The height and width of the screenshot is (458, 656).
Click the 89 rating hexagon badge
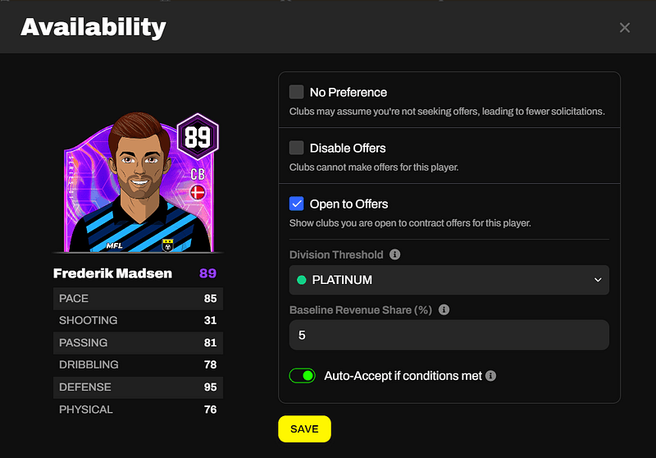(x=197, y=135)
